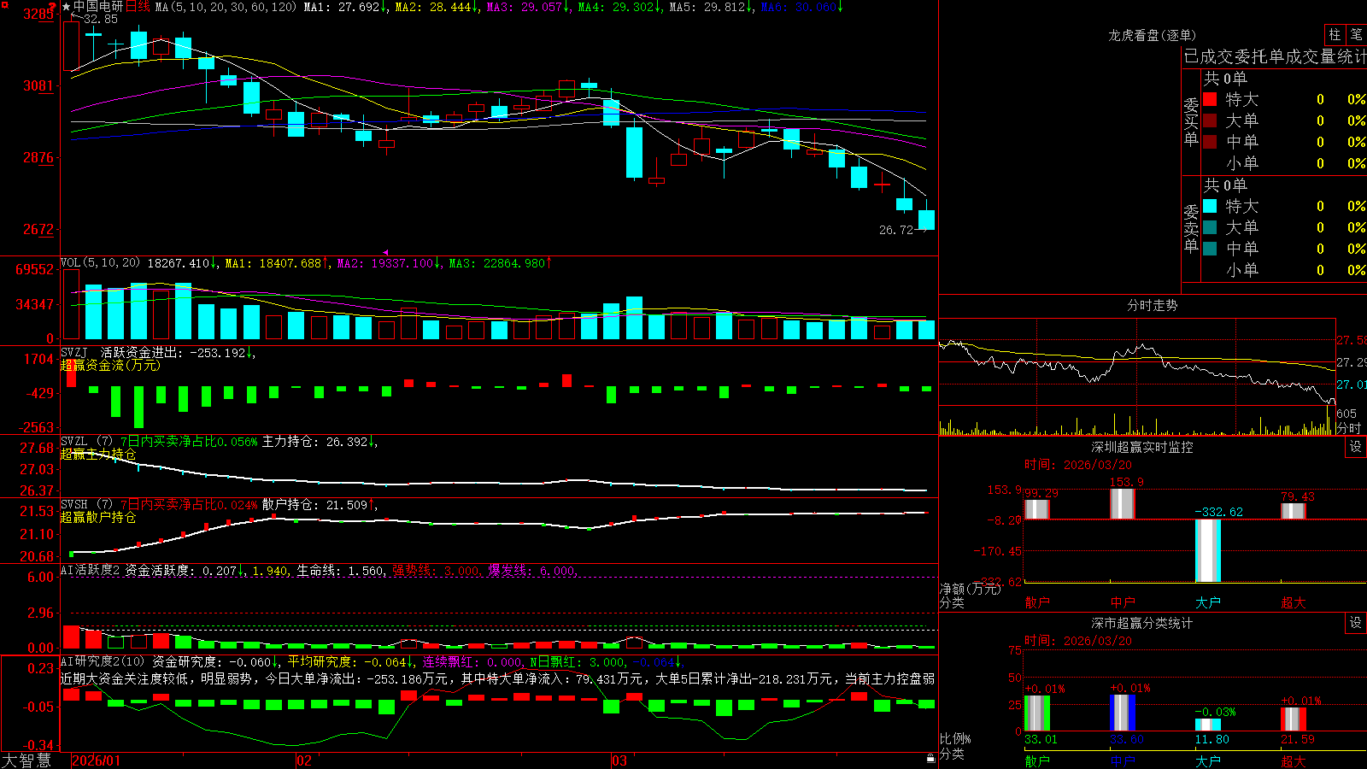
Task: Click the 分时 label beside the intraday volume
Action: tap(1348, 428)
